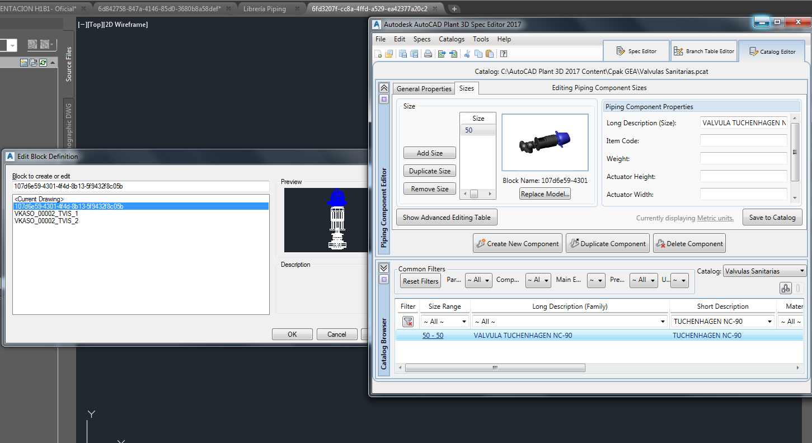
Task: Switch to the Branch Table Editor tab
Action: 704,51
